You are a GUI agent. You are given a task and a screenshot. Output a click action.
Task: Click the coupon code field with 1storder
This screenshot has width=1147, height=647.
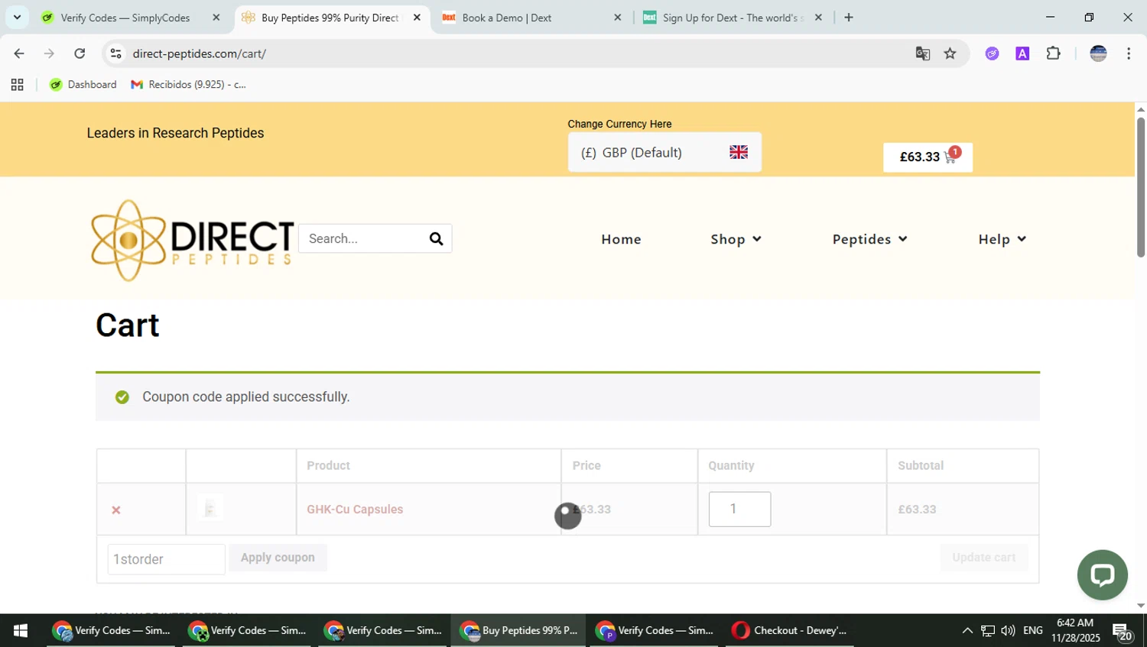[x=166, y=559]
